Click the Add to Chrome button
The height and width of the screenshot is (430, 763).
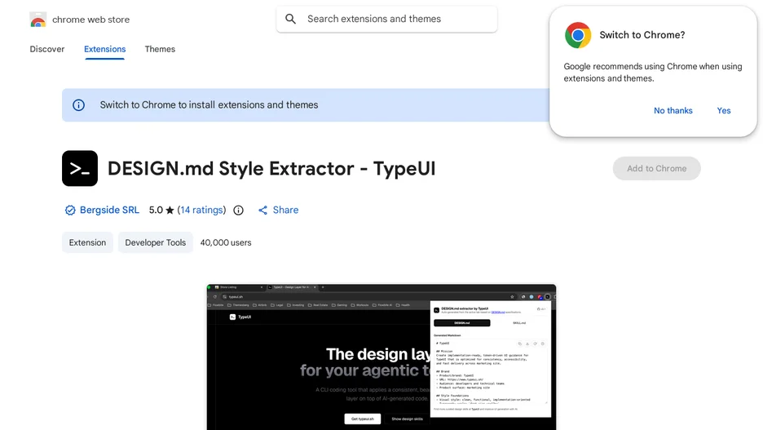(656, 169)
